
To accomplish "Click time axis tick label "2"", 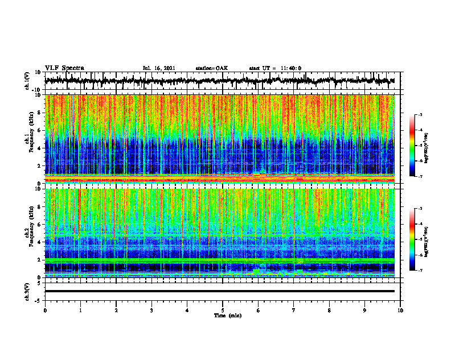I will 116,310.
